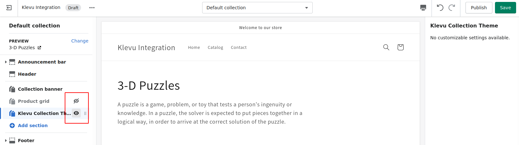Hide the Klevu Collection Theme section

76,113
